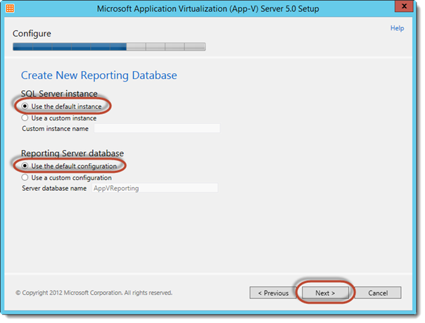Click the Configure heading text

pos(32,34)
